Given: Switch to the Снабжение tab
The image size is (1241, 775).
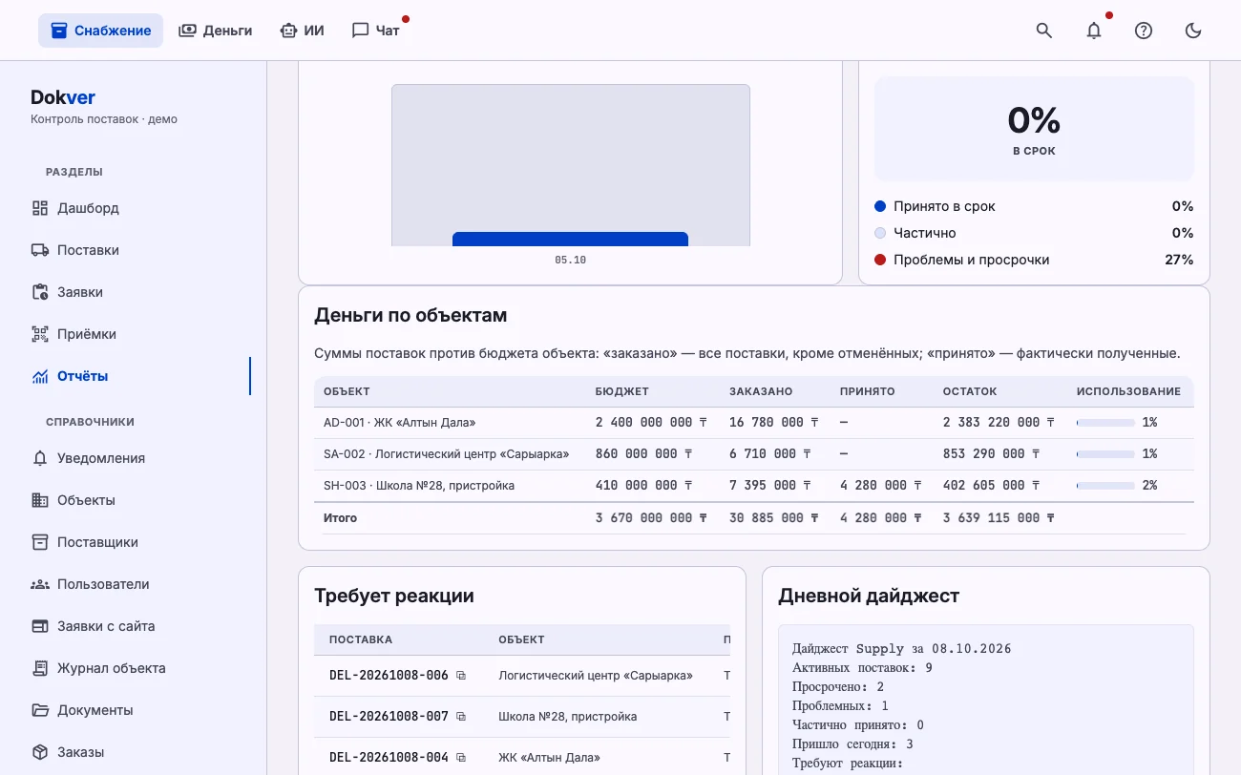Looking at the screenshot, I should (x=100, y=31).
